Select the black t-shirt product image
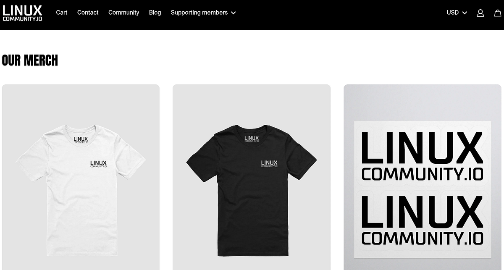The image size is (504, 270). (252, 177)
